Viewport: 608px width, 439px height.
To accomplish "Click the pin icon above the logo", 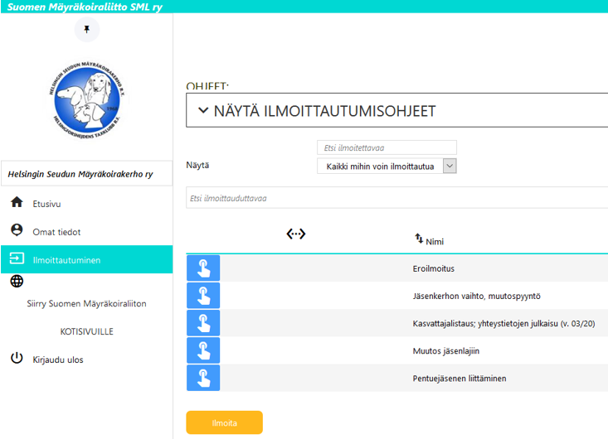I will [87, 30].
